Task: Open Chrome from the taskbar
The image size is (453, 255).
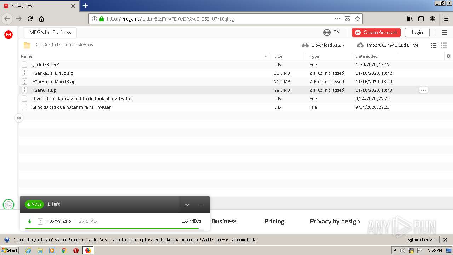Action: coord(64,250)
